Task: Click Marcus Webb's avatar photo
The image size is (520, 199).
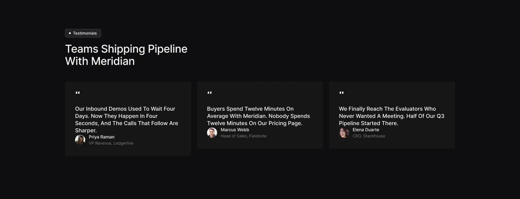Action: pyautogui.click(x=212, y=133)
